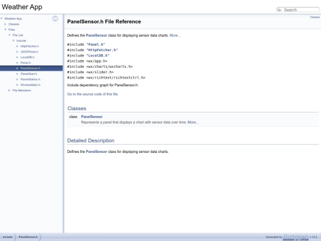The height and width of the screenshot is (241, 321).
Task: Open WindowMain.h tree entry
Action: tap(30, 85)
